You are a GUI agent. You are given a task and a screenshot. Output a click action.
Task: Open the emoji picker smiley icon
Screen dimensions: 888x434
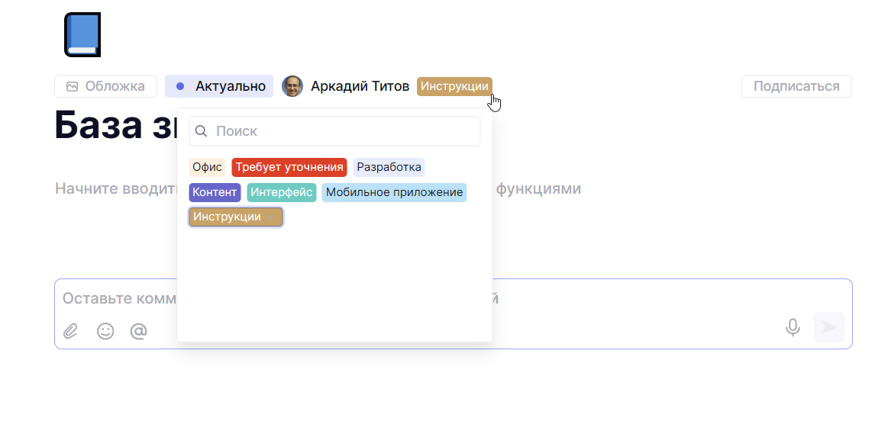[105, 331]
